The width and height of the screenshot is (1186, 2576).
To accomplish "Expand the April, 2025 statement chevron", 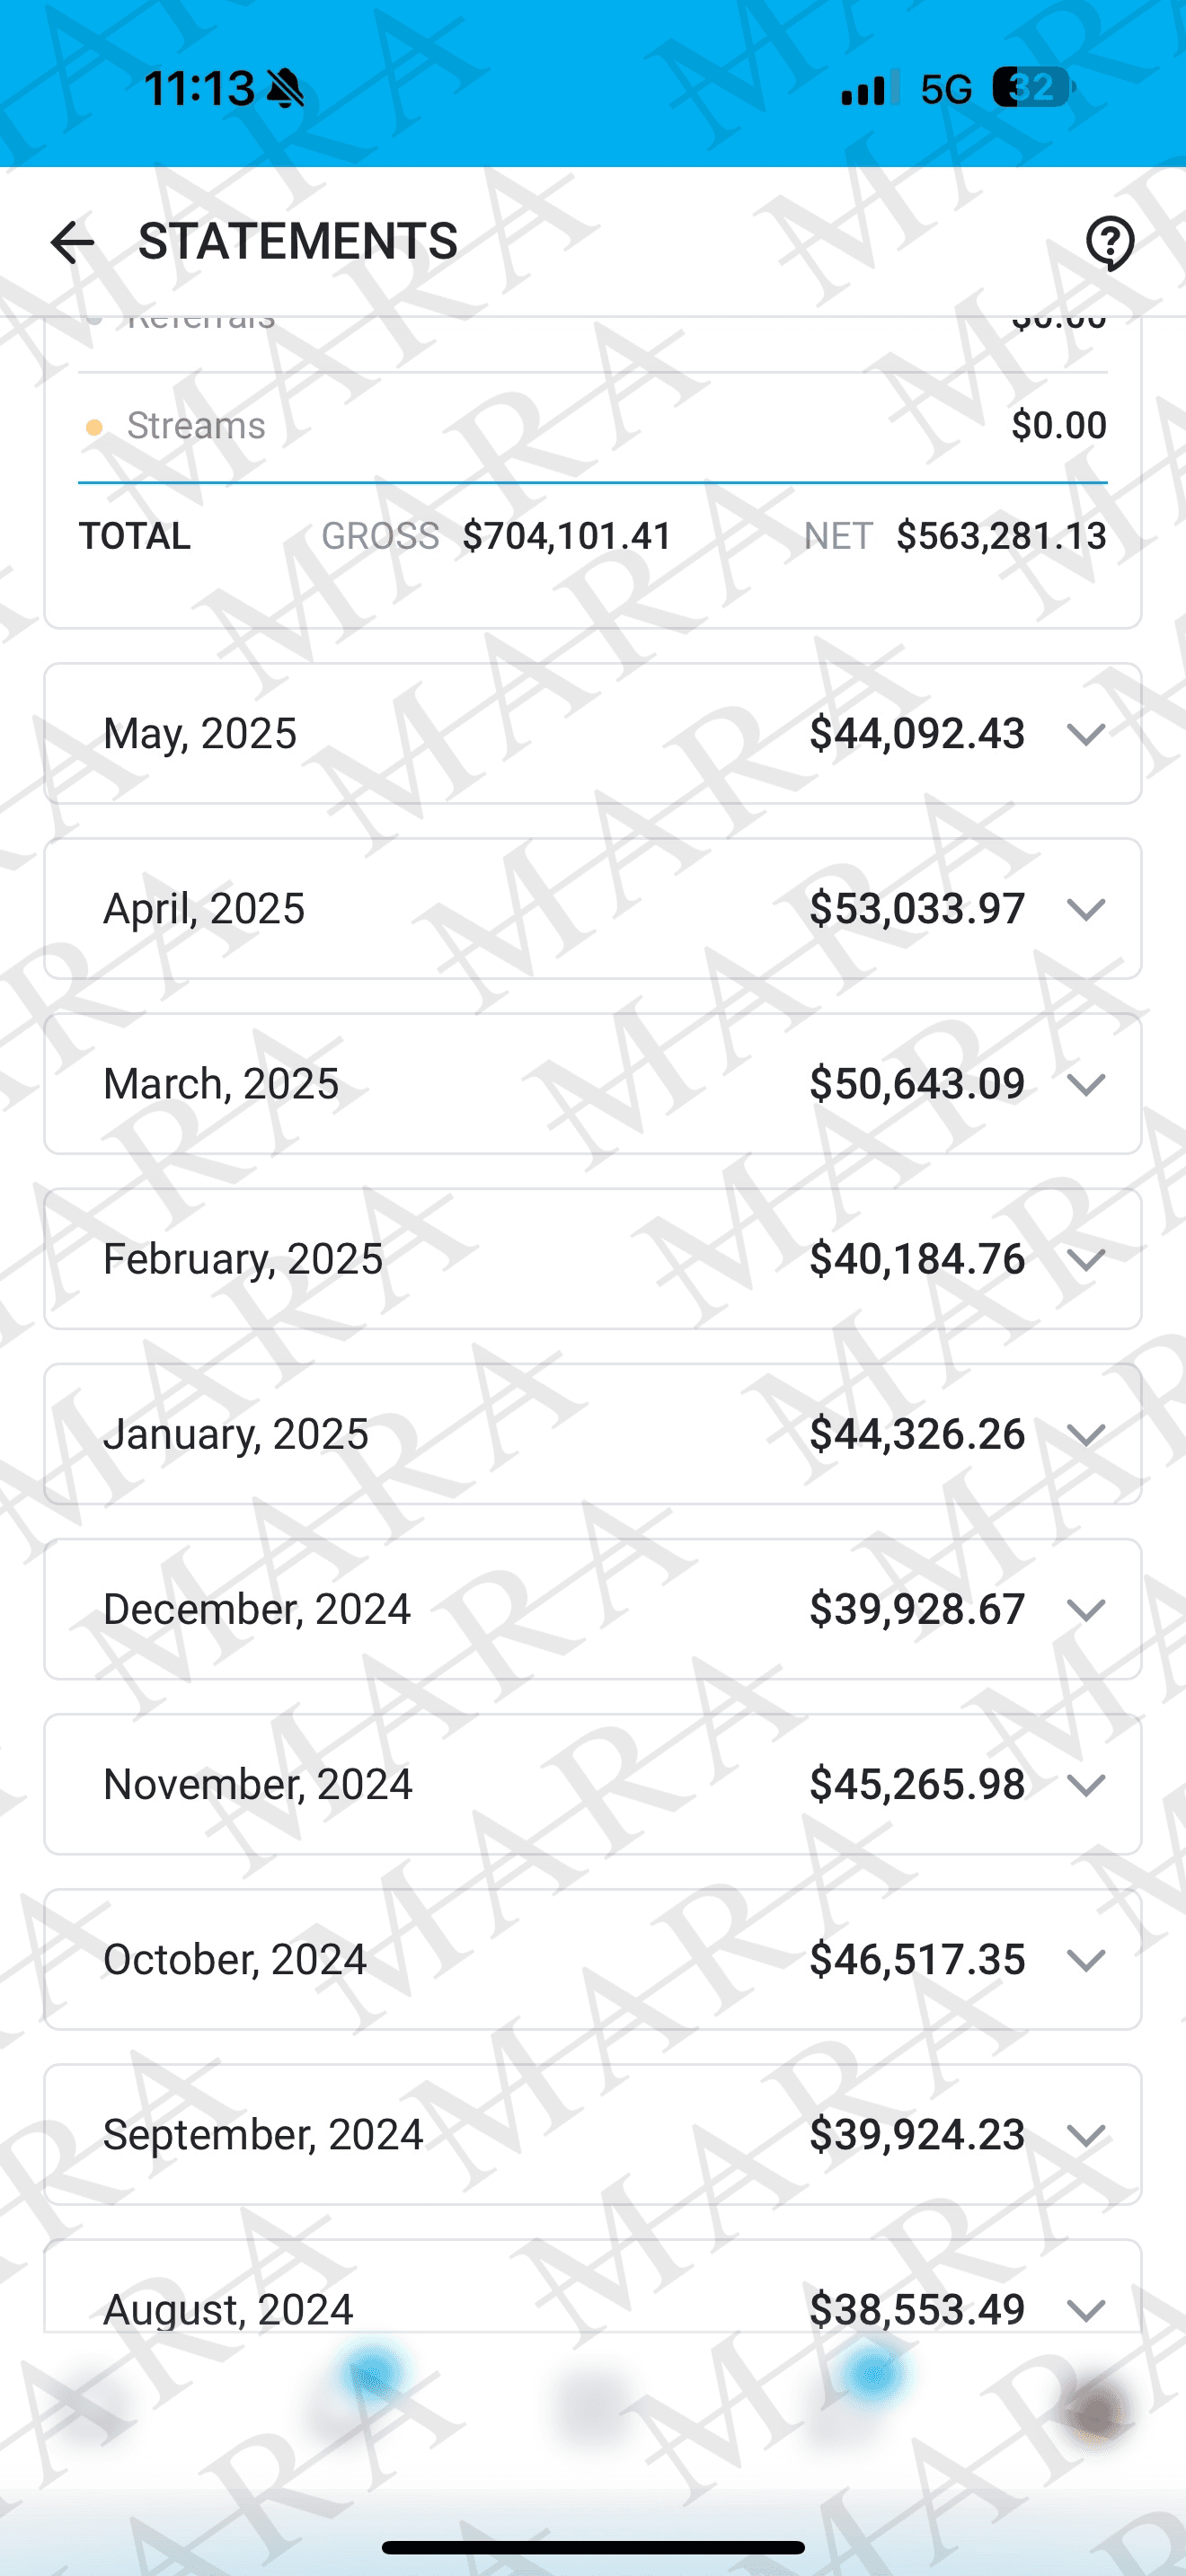I will pos(1085,909).
